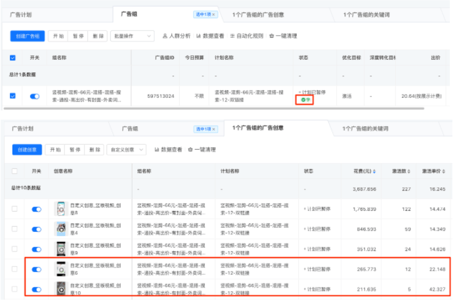
Task: Turn off the switch for 创意9
Action: click(36, 249)
